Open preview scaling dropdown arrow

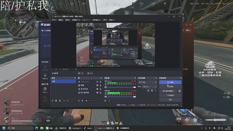pos(76,69)
